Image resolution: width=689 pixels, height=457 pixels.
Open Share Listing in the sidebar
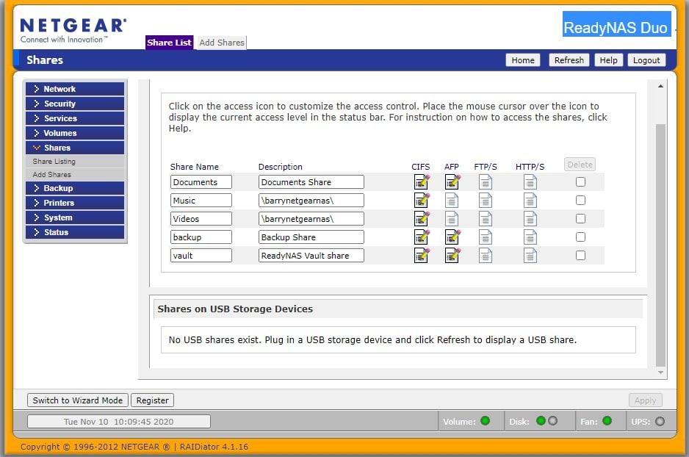pyautogui.click(x=54, y=161)
